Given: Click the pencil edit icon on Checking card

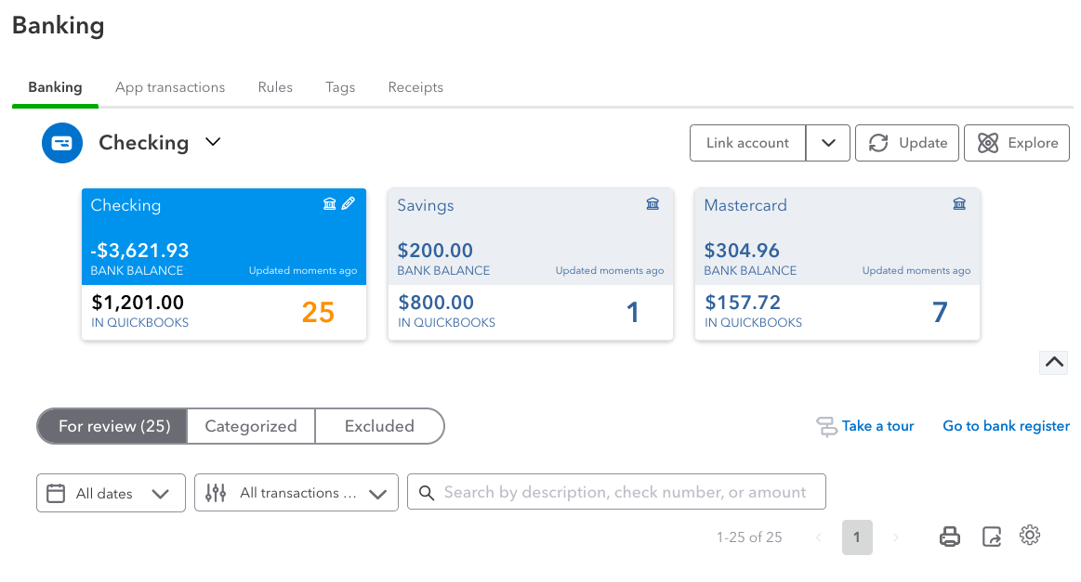Looking at the screenshot, I should tap(349, 204).
